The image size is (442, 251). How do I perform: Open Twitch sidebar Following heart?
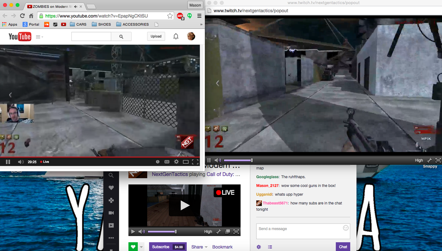[x=111, y=188]
